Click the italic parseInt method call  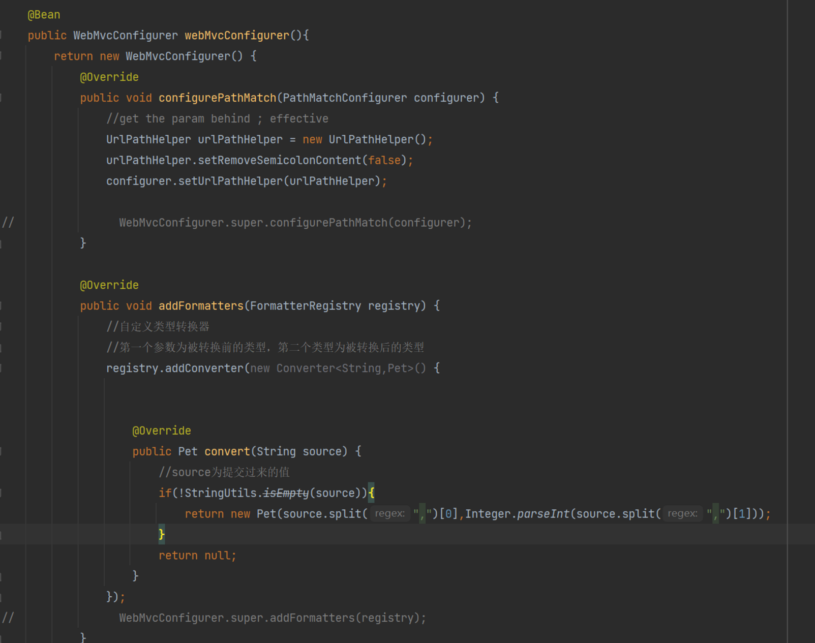[x=542, y=514]
